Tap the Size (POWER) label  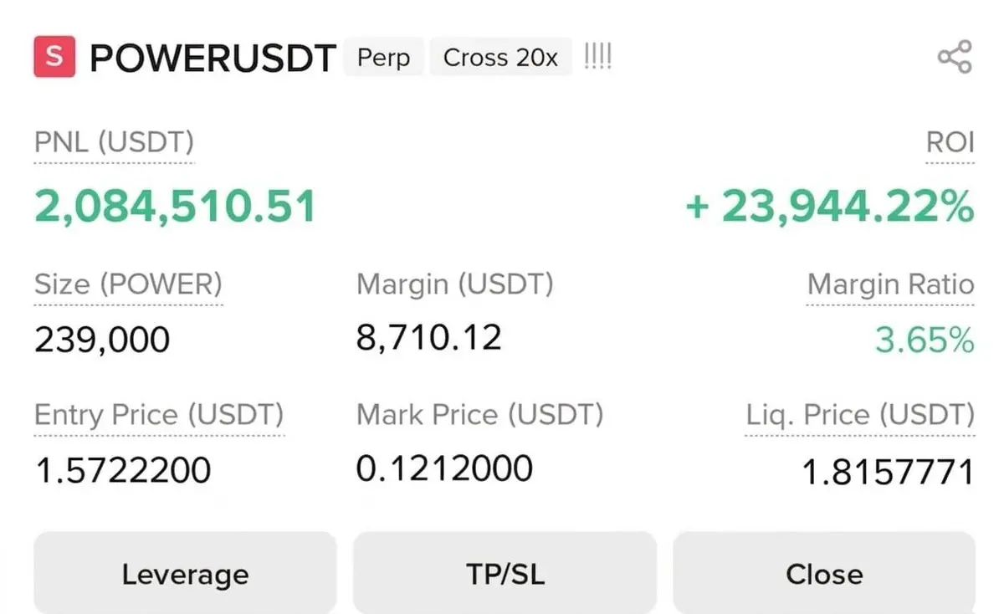(128, 285)
